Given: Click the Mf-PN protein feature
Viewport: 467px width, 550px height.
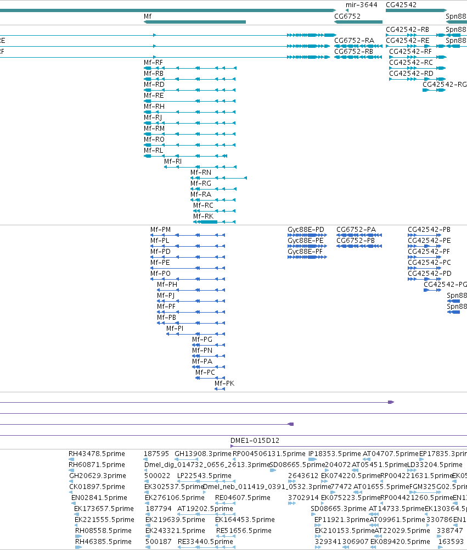Looking at the screenshot, I should pos(209,356).
